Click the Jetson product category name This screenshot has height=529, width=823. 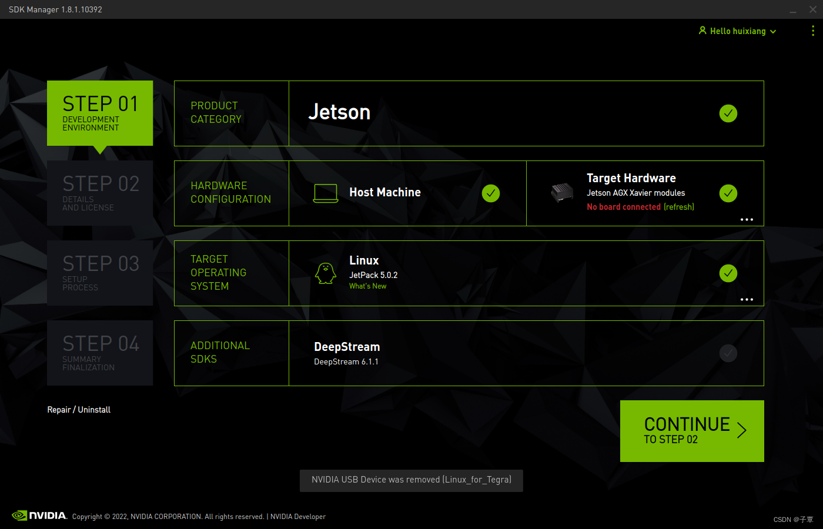tap(339, 112)
